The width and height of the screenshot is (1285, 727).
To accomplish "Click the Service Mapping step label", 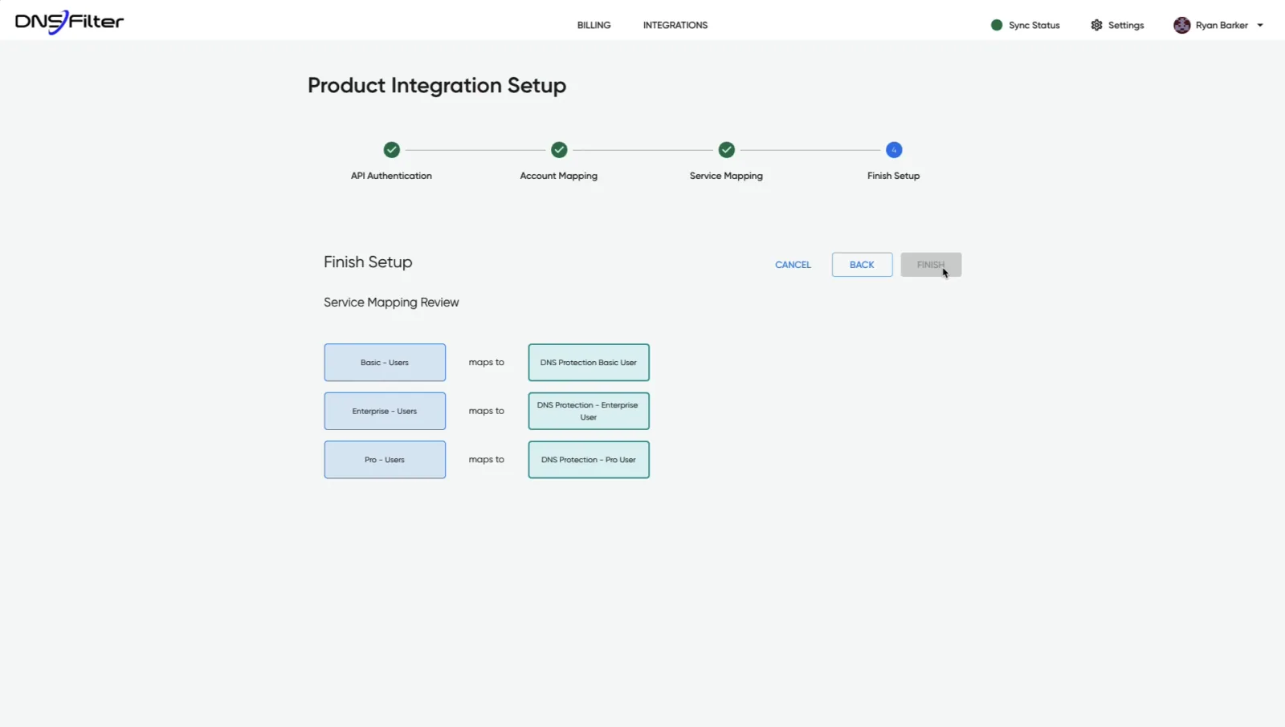I will (x=726, y=176).
